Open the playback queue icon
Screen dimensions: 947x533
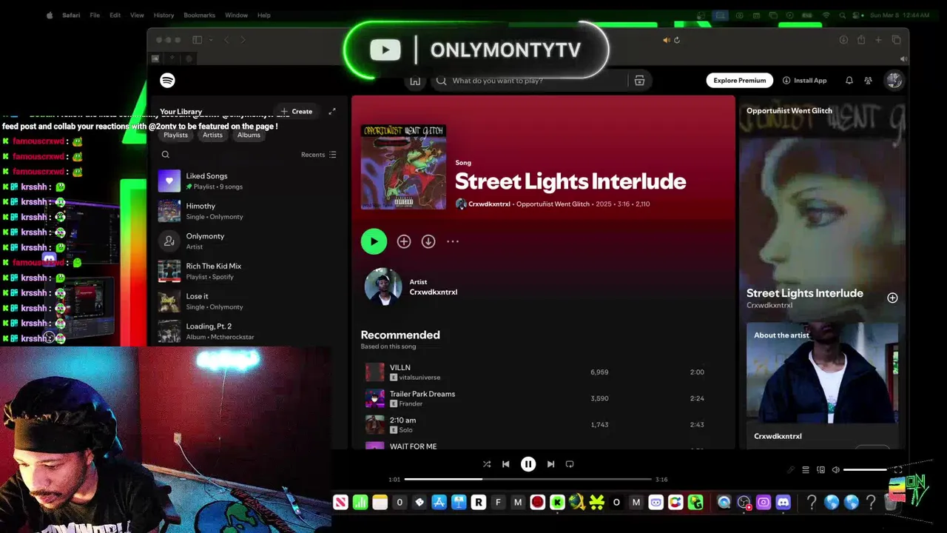click(806, 470)
